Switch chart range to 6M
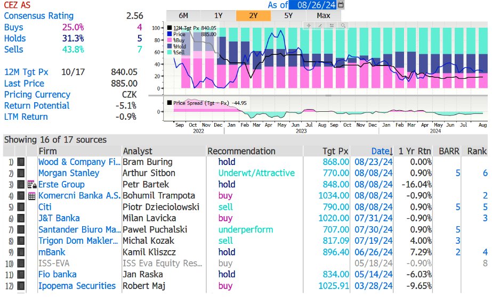The width and height of the screenshot is (492, 297). tap(183, 15)
